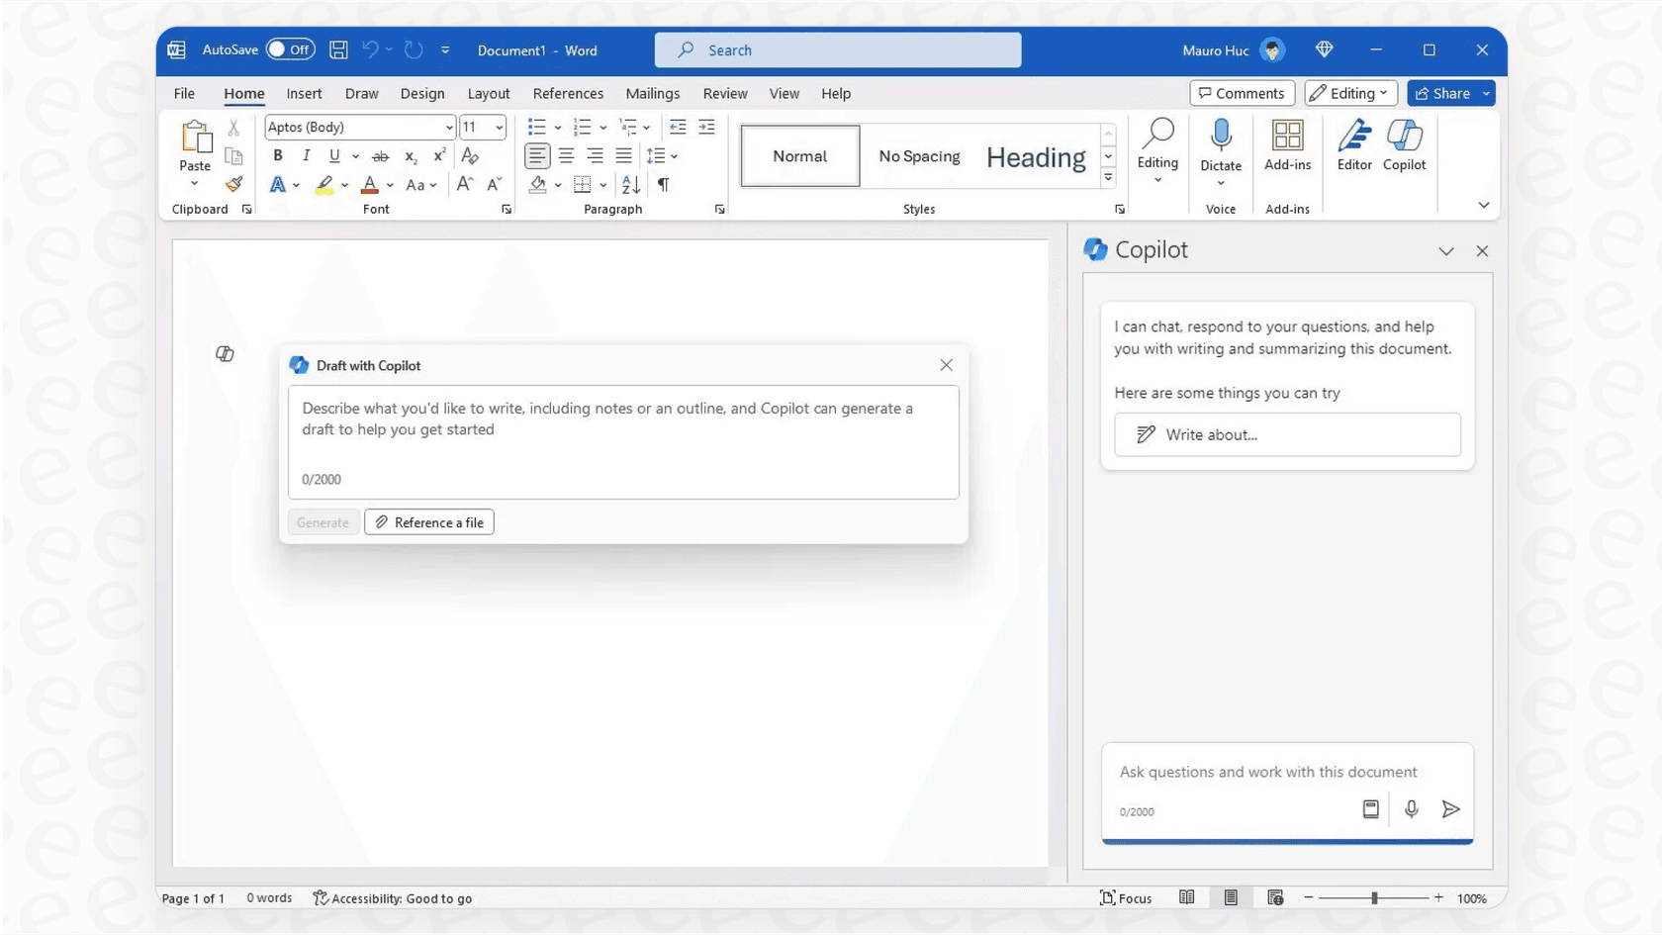Select the Cut scissors icon
Viewport: 1662px width, 935px height.
pyautogui.click(x=233, y=127)
